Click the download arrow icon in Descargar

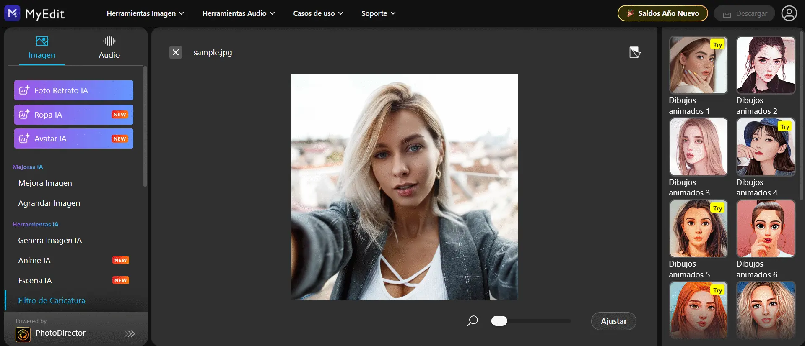[x=727, y=14]
